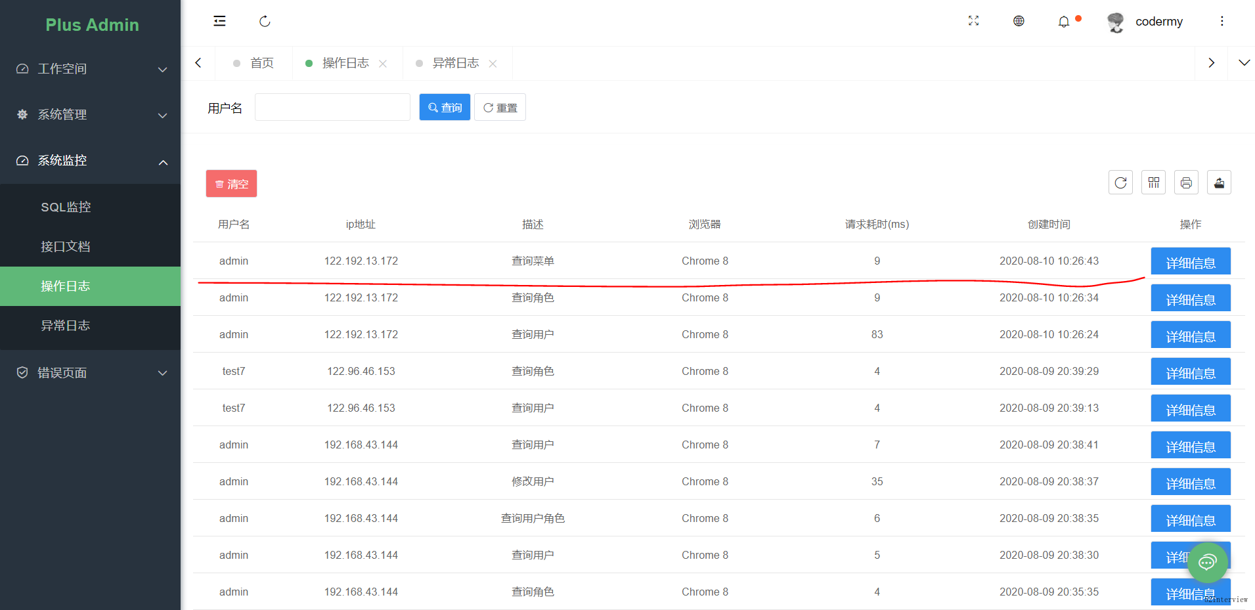Click the 查询菜单 description cell
1255x610 pixels.
[533, 261]
